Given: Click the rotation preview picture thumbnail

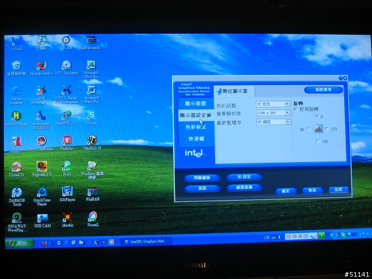Looking at the screenshot, I should pos(318,128).
